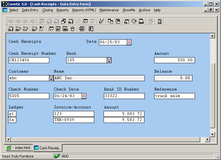
Task: Click the download arrow toolbar icon
Action: click(91, 29)
